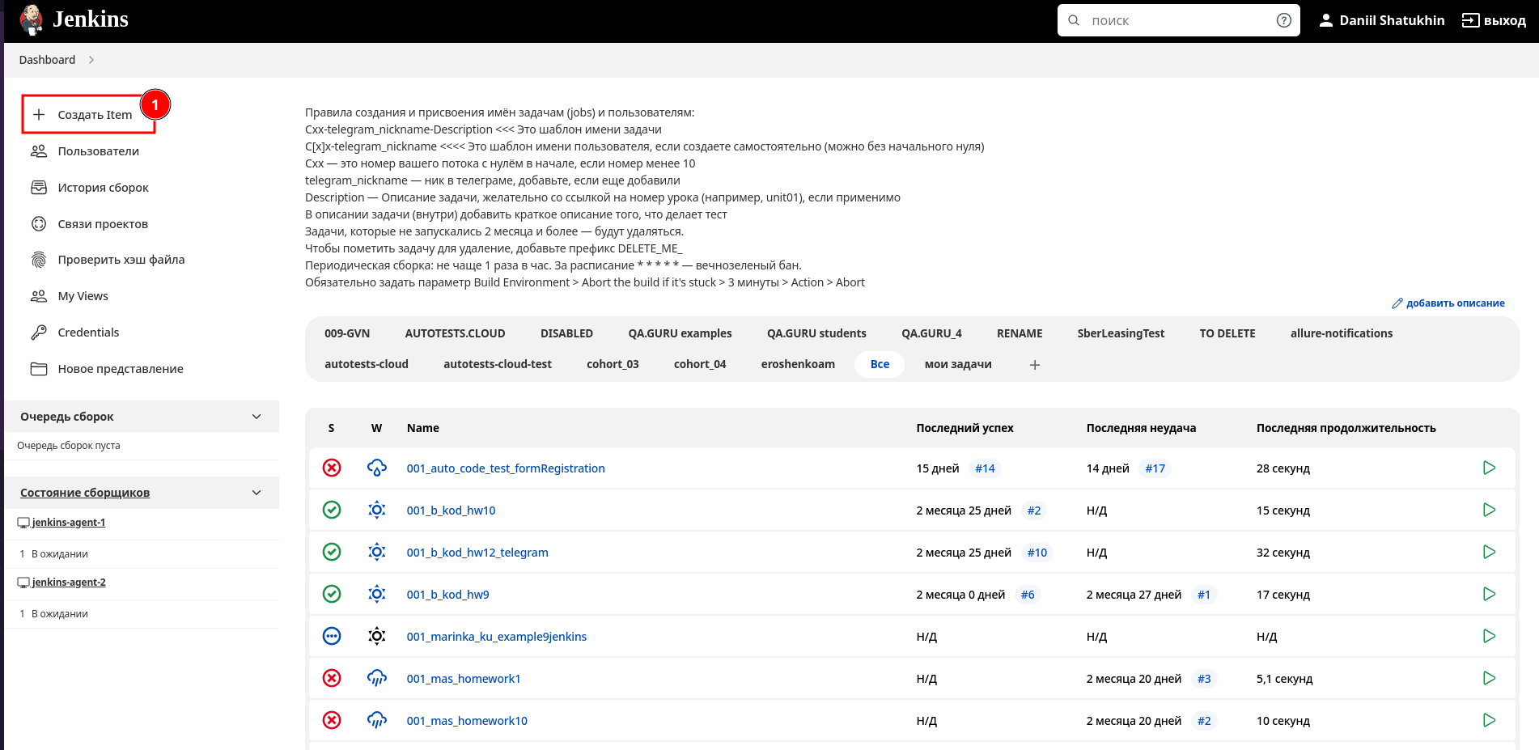Switch to cohort_03 tab
The height and width of the screenshot is (750, 1539).
[x=613, y=364]
